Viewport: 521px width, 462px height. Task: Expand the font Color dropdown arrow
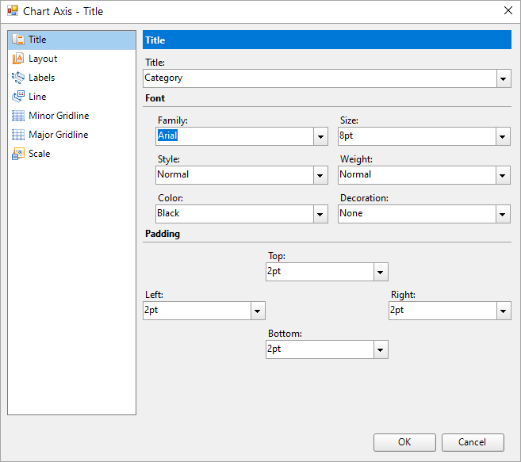point(320,214)
